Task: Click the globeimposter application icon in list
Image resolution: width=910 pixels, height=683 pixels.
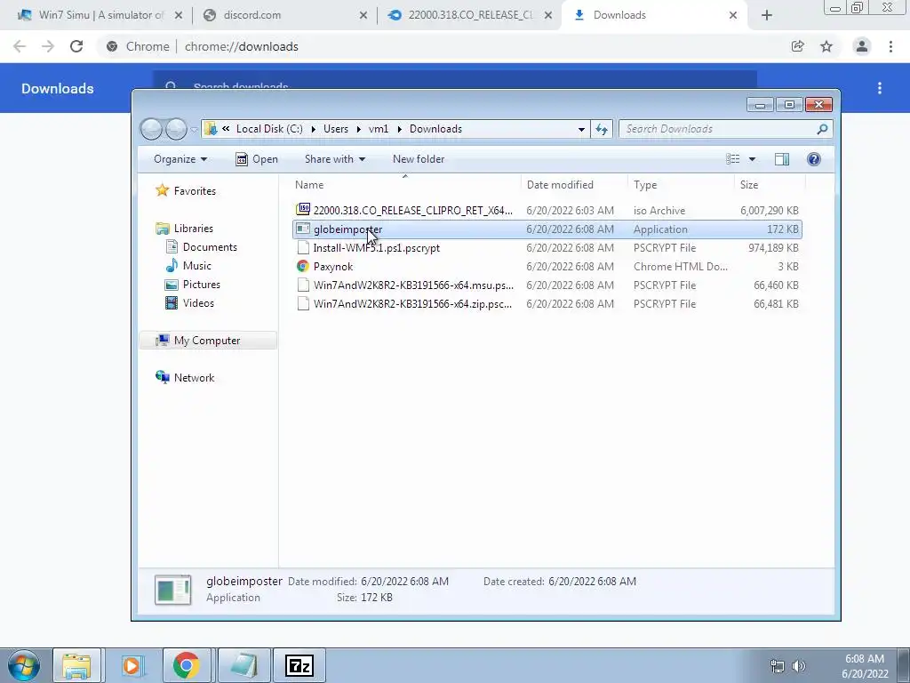Action: point(303,229)
